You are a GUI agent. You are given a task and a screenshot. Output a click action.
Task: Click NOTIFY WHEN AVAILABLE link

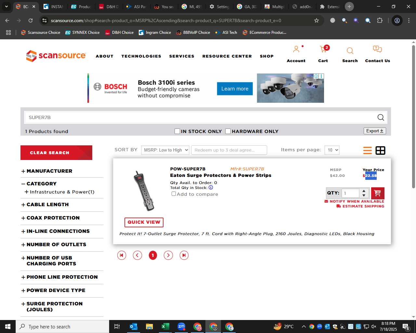coord(354,201)
